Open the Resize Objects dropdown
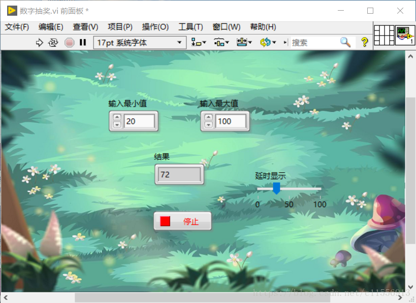Viewport: 416px width, 303px height. pyautogui.click(x=244, y=43)
